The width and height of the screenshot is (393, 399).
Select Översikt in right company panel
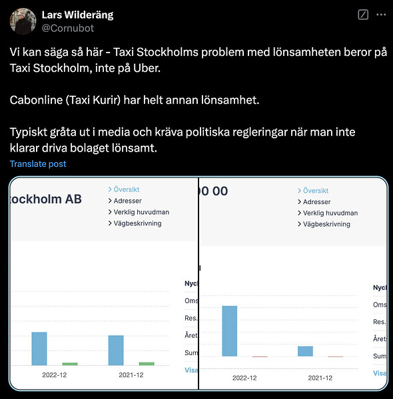tap(313, 191)
